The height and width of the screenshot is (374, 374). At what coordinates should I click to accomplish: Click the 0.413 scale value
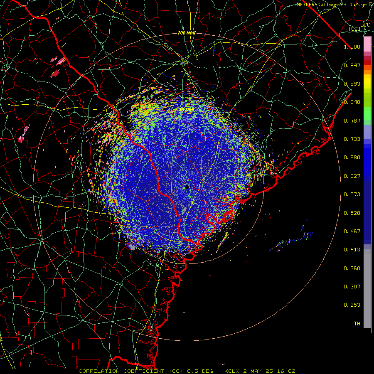click(352, 250)
